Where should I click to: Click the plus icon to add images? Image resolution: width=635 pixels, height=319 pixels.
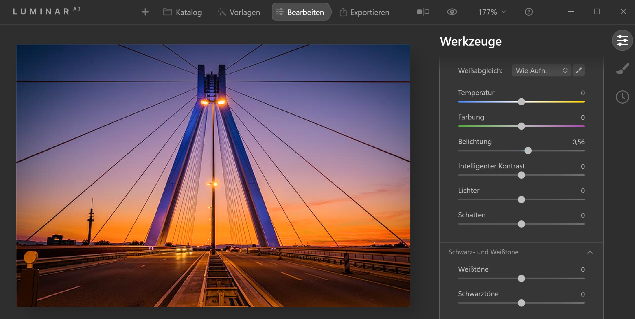(145, 12)
